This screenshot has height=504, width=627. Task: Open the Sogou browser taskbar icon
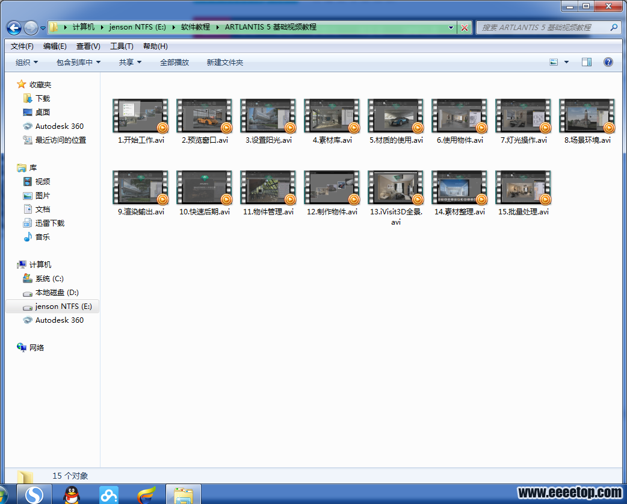pos(34,494)
